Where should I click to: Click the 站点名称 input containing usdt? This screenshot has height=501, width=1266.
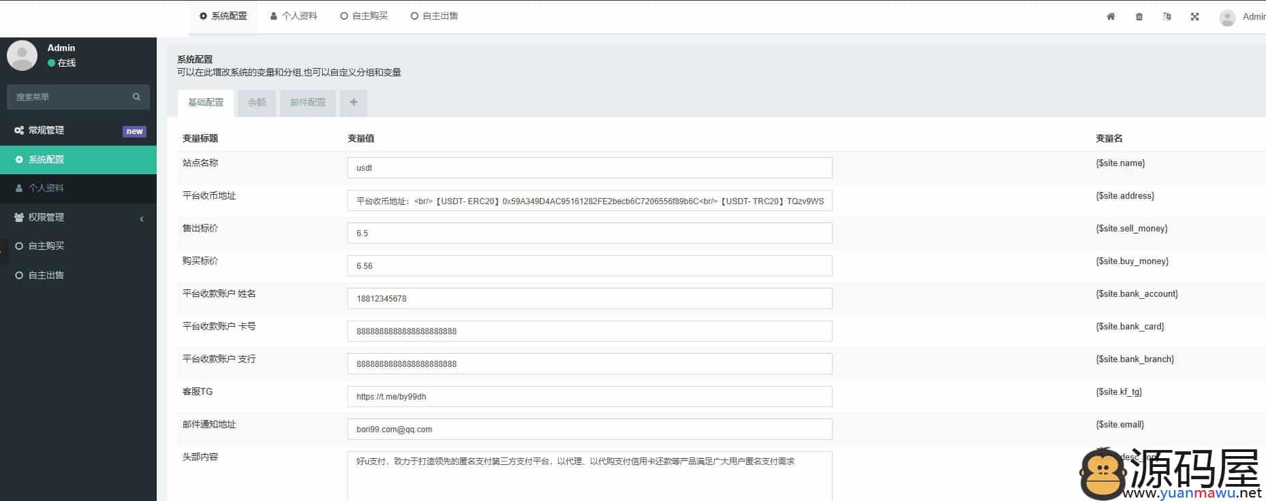589,167
